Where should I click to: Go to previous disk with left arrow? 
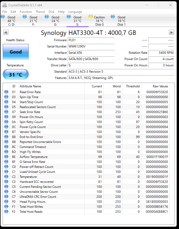coord(6,32)
